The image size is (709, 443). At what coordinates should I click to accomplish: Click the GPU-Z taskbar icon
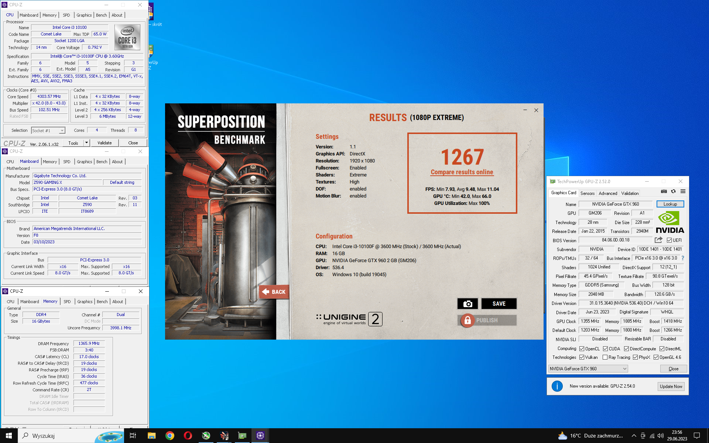[x=242, y=436]
